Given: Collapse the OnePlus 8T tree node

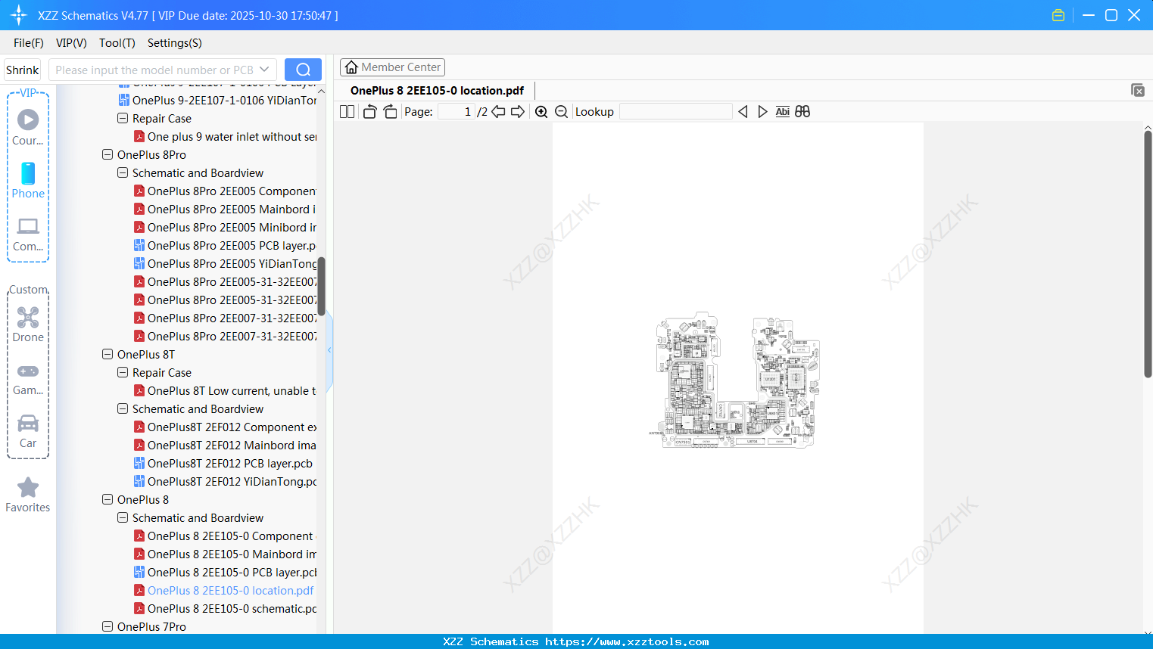Looking at the screenshot, I should click(x=107, y=354).
